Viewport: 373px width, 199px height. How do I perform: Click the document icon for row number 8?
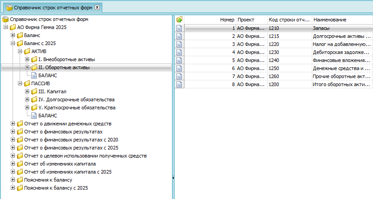pos(180,84)
